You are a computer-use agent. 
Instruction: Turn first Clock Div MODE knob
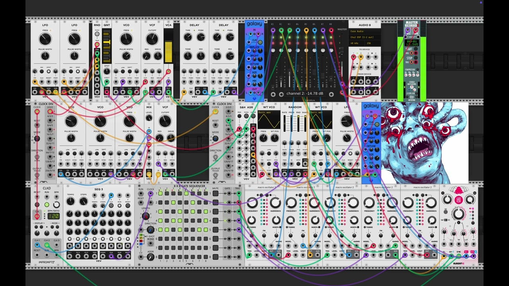pyautogui.click(x=37, y=139)
